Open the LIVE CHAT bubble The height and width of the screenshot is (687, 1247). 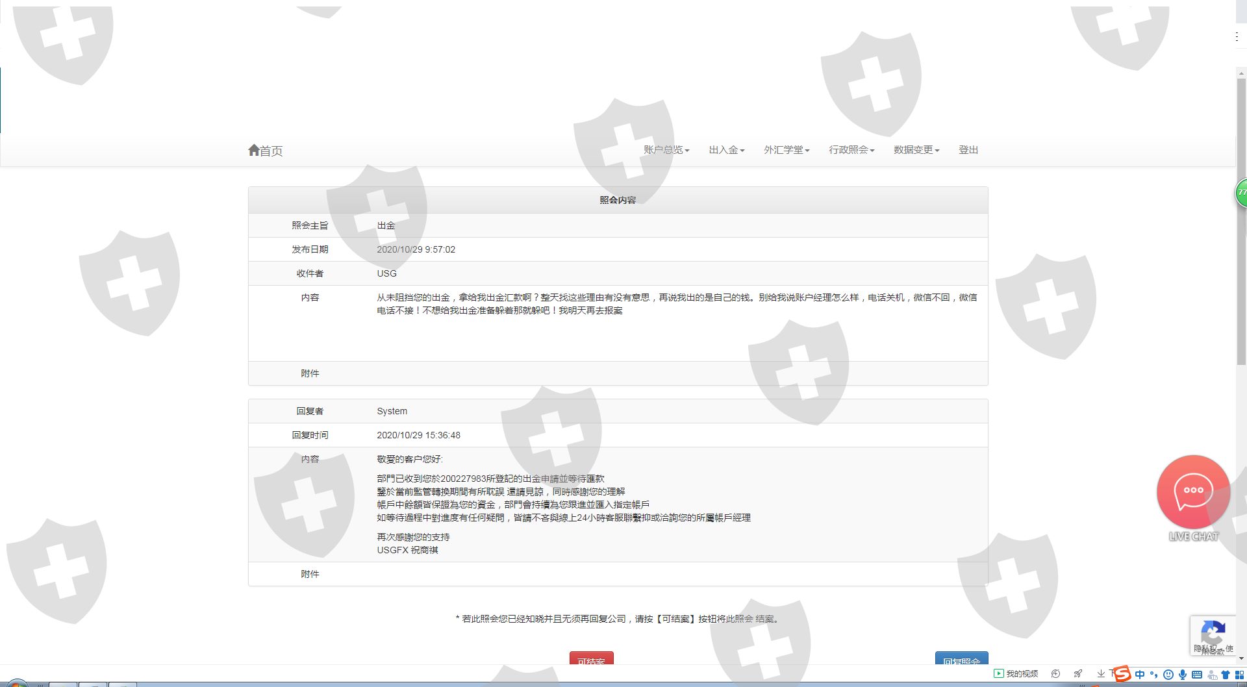pos(1193,492)
